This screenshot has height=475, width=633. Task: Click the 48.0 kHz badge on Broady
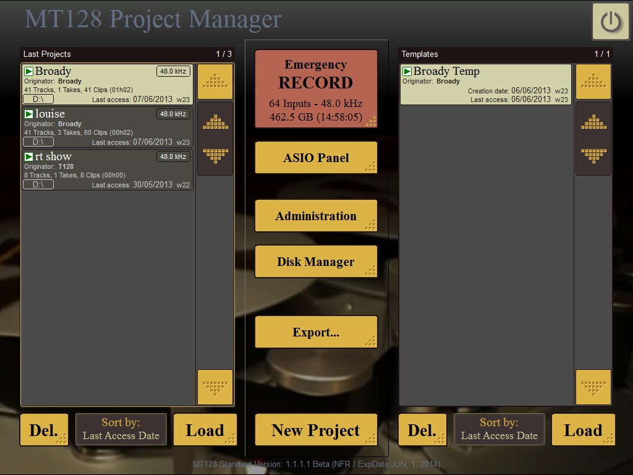pos(173,71)
